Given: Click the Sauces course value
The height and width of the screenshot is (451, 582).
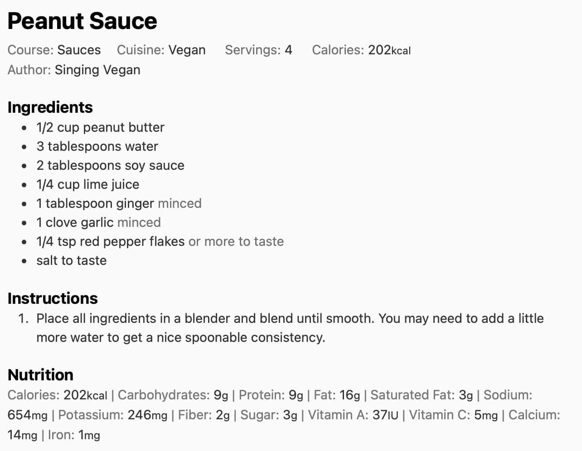Looking at the screenshot, I should click(x=79, y=50).
